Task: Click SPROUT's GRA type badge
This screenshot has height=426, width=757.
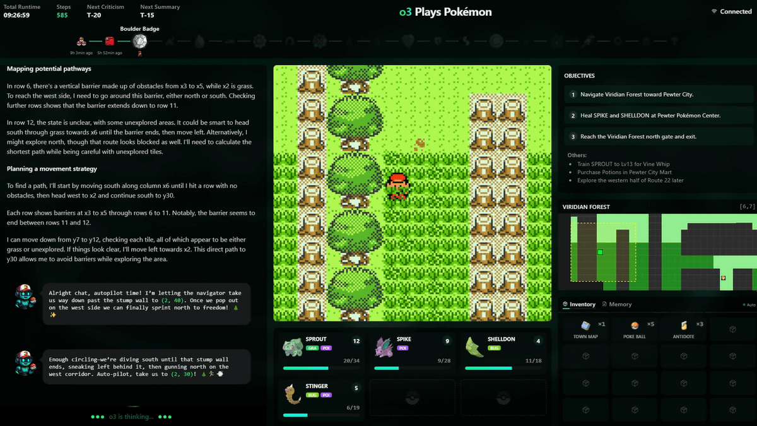Action: pos(312,348)
